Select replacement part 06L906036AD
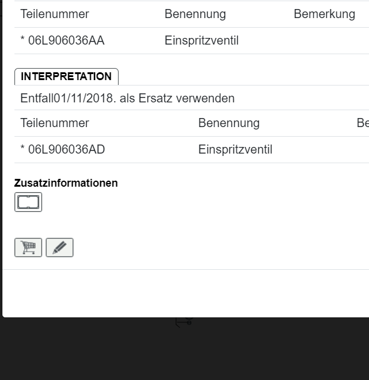 click(x=63, y=149)
